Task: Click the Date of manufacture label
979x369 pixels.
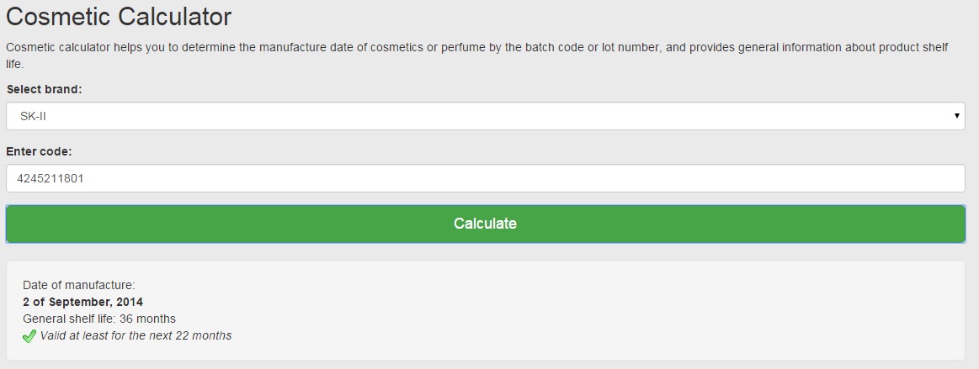Action: pos(78,286)
